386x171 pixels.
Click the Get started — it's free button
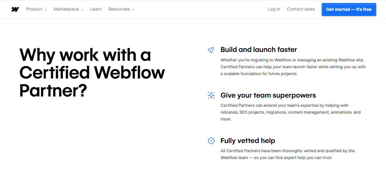(x=349, y=9)
